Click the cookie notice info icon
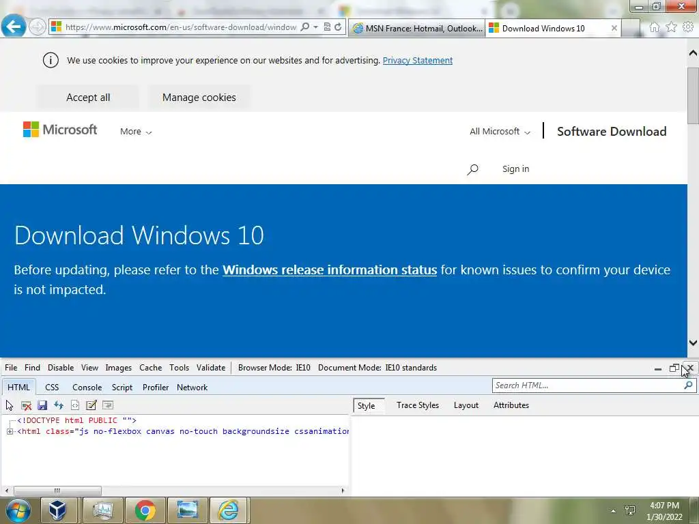Screen dimensions: 699x524 coord(51,60)
